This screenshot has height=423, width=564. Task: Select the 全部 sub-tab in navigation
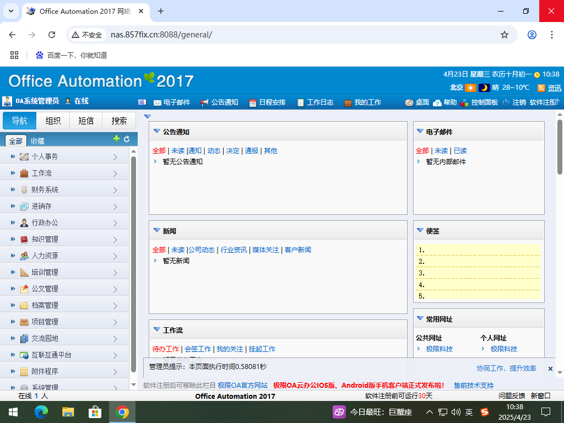click(x=16, y=141)
